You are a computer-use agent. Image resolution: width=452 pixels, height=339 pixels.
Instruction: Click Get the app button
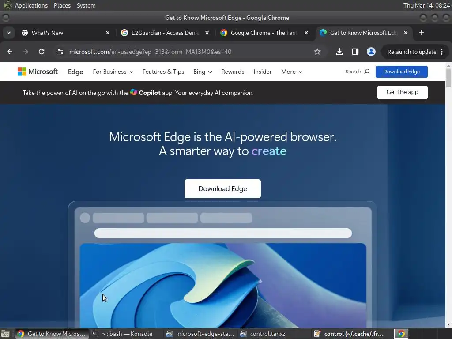pyautogui.click(x=402, y=92)
